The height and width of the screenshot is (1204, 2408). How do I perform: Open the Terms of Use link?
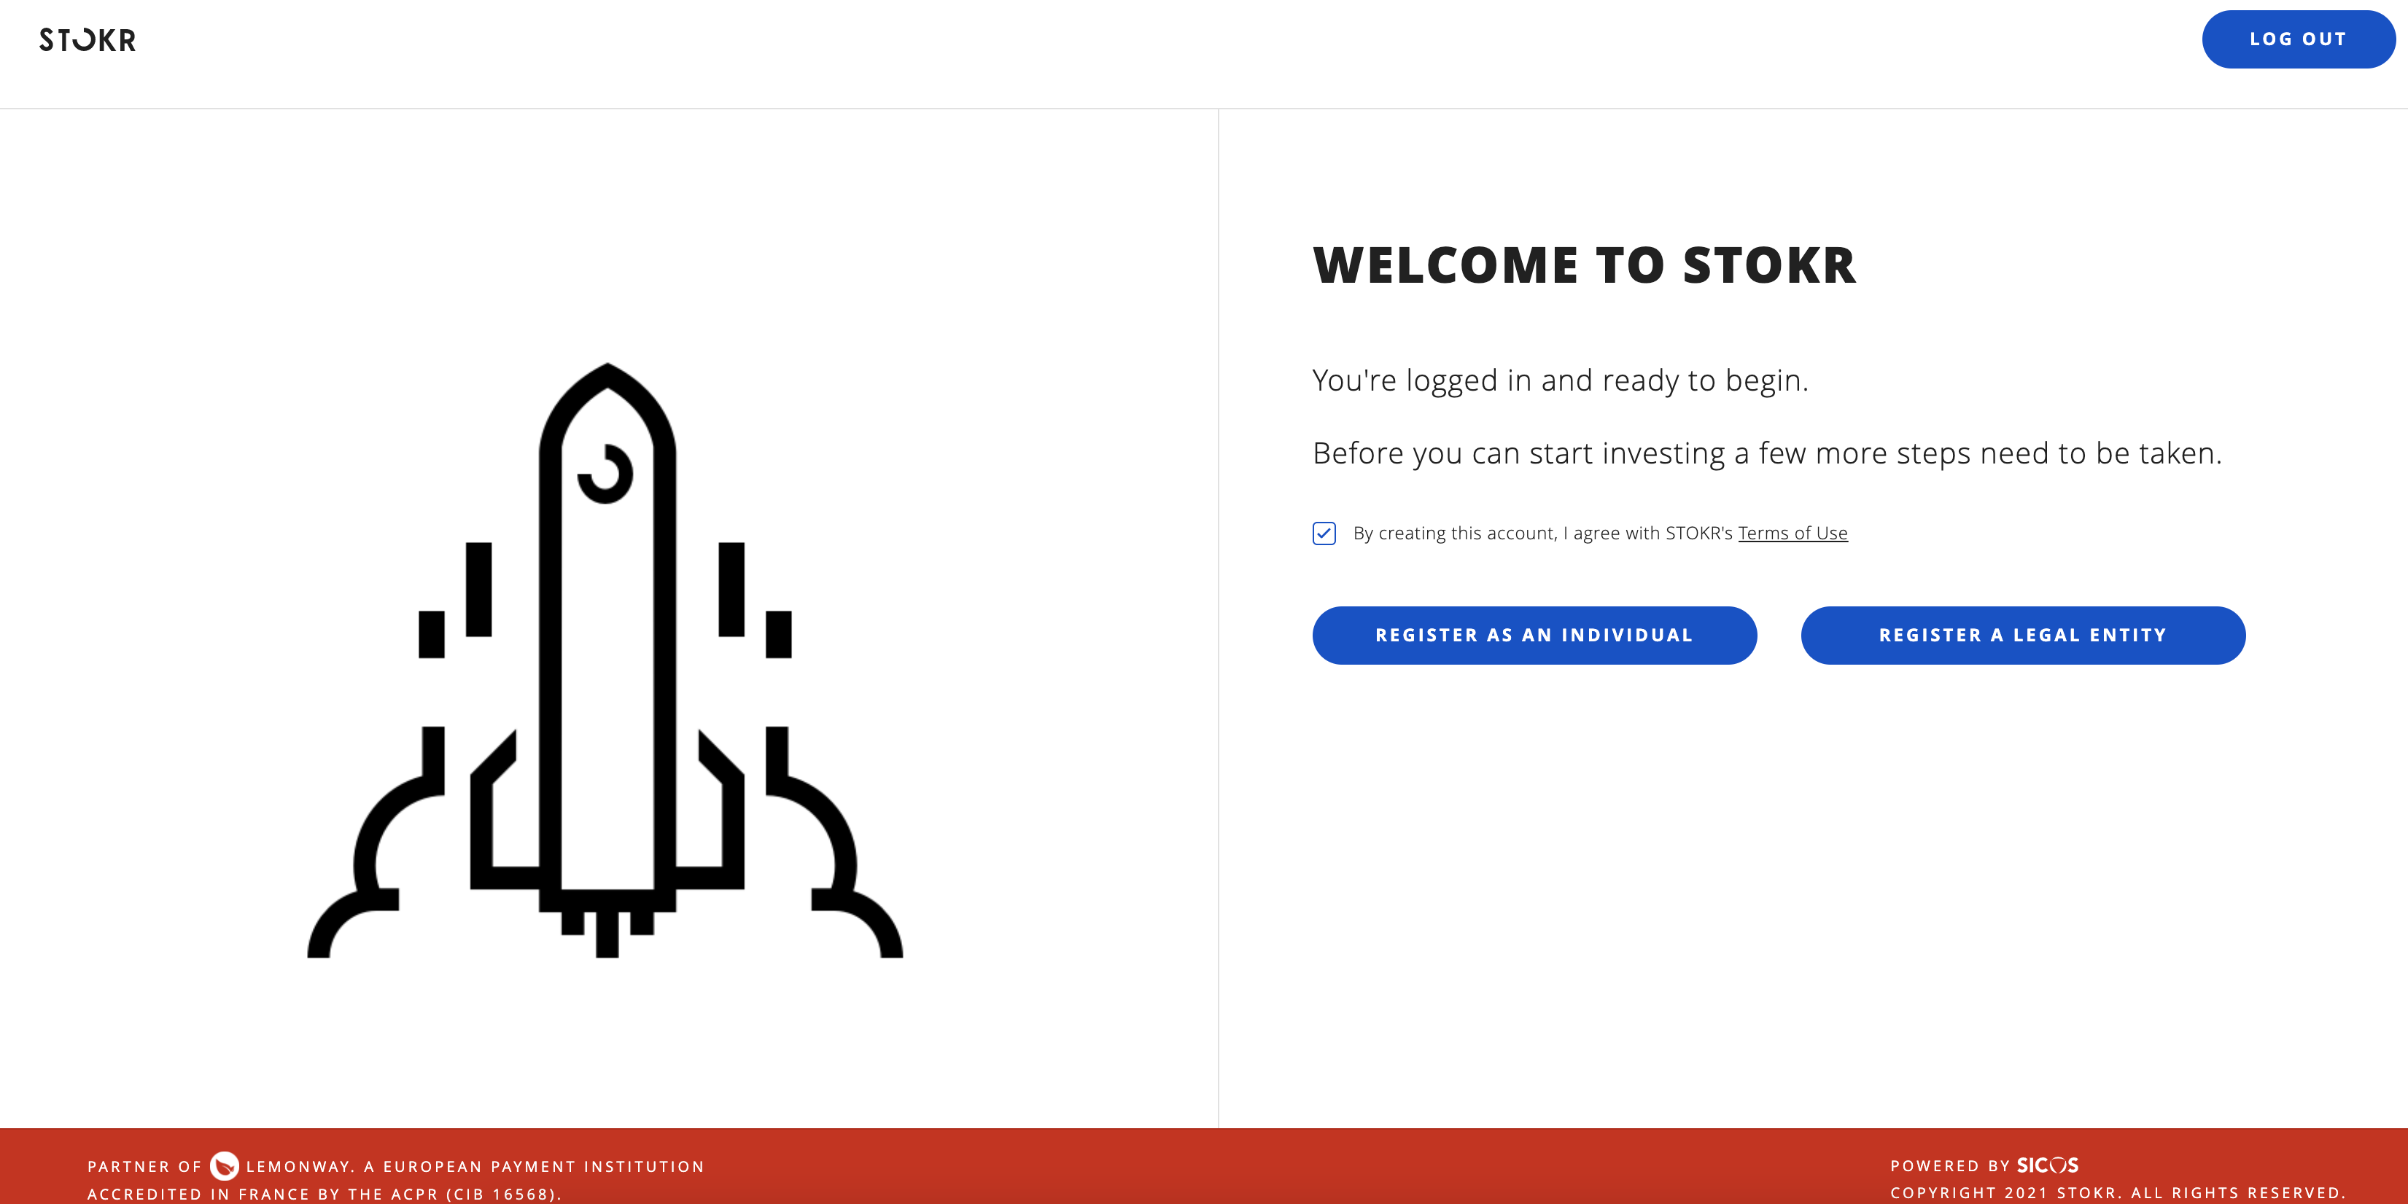point(1792,533)
